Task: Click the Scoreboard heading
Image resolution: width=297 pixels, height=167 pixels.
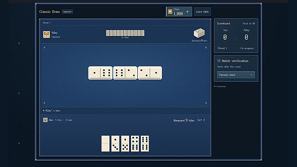Action: (x=224, y=23)
